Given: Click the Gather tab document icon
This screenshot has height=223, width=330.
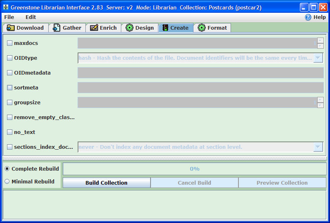Looking at the screenshot, I should point(57,28).
